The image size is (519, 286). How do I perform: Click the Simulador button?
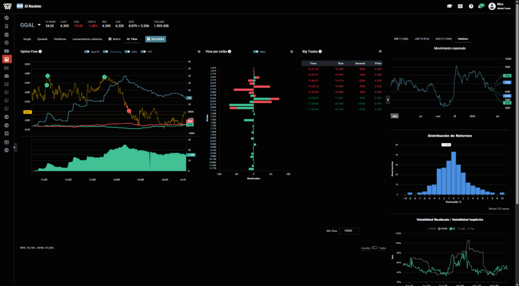click(x=156, y=38)
